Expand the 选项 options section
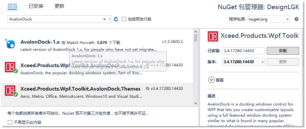This screenshot has width=306, height=129. 211,80
